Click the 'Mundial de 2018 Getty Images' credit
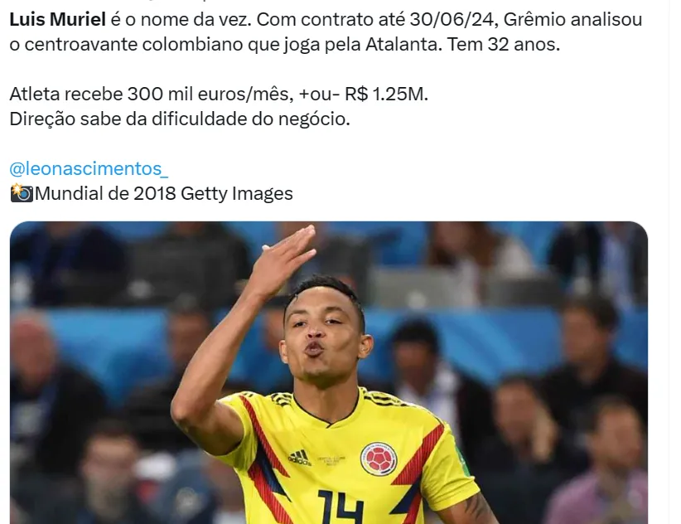Viewport: 681px width, 524px height. point(164,193)
